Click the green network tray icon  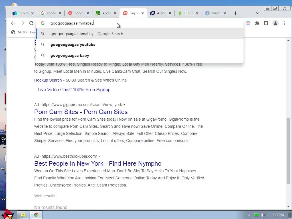click(256, 215)
